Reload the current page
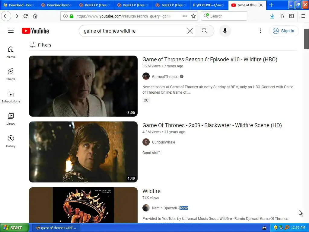309x232 pixels. 26,16
